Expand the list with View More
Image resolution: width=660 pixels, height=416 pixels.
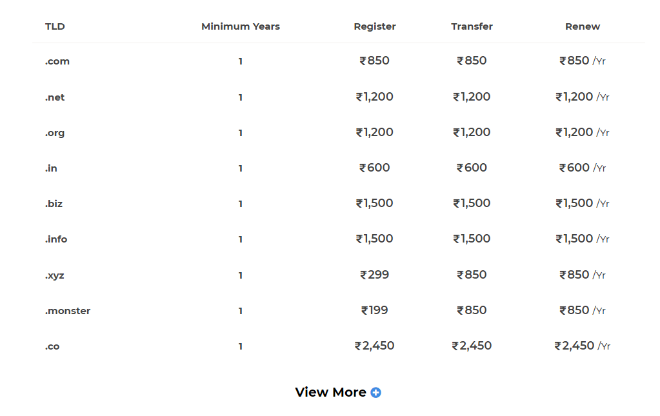(330, 392)
